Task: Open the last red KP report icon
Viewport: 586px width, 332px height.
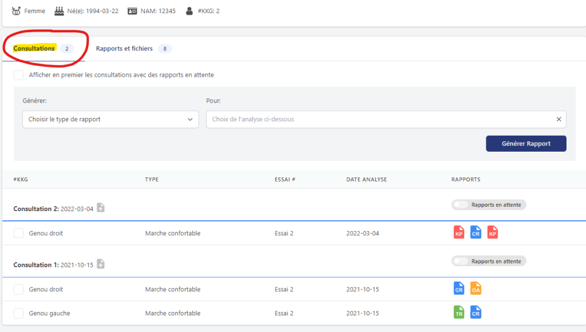Action: point(493,232)
